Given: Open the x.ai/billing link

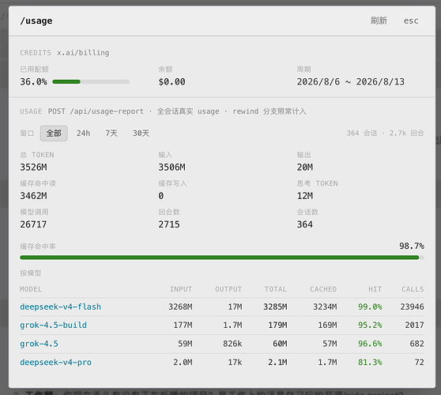Looking at the screenshot, I should pos(83,53).
